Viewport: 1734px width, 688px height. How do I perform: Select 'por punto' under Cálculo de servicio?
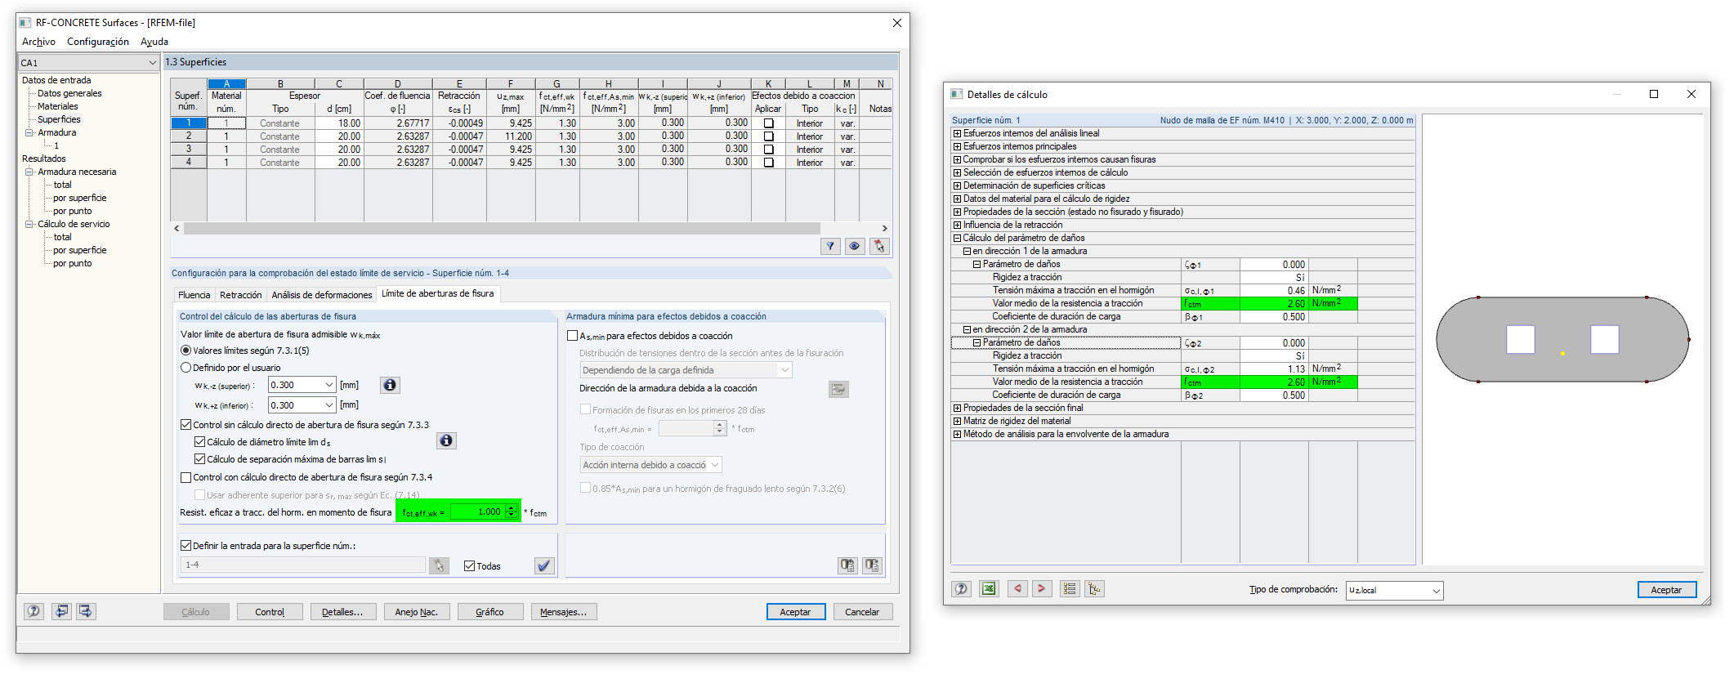(73, 263)
